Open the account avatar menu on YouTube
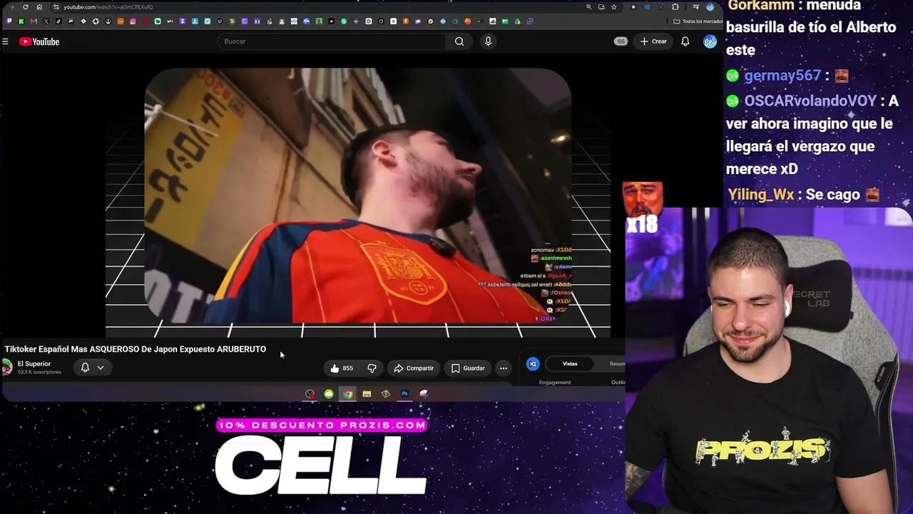The image size is (913, 514). [x=710, y=41]
